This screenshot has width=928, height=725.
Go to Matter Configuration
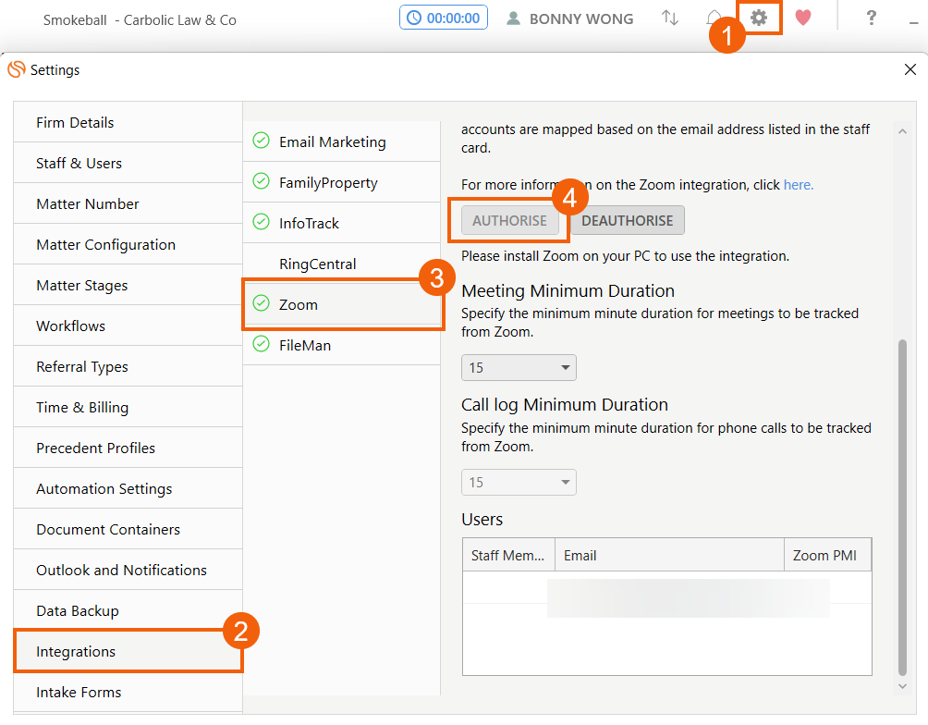coord(128,245)
